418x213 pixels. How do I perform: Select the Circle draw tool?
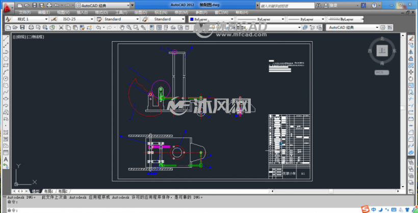(6, 78)
